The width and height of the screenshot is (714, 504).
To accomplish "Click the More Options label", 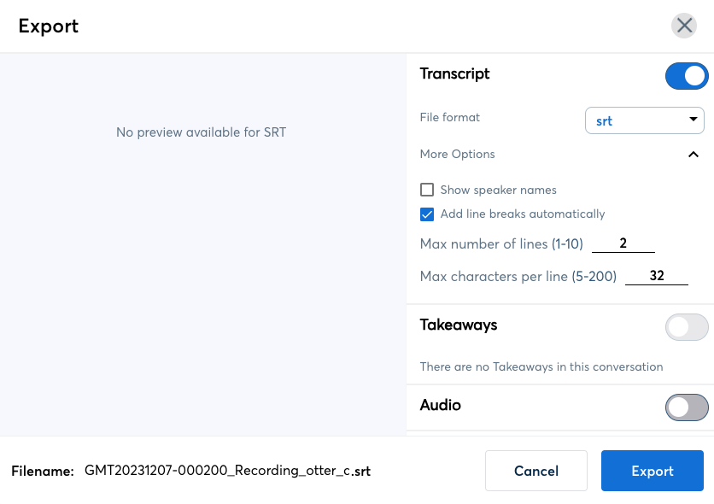I will coord(457,154).
